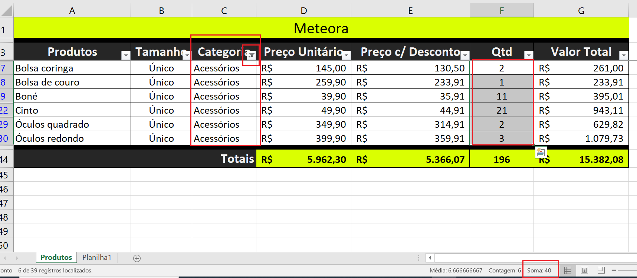Select column A header
This screenshot has width=637, height=278.
pyautogui.click(x=72, y=11)
